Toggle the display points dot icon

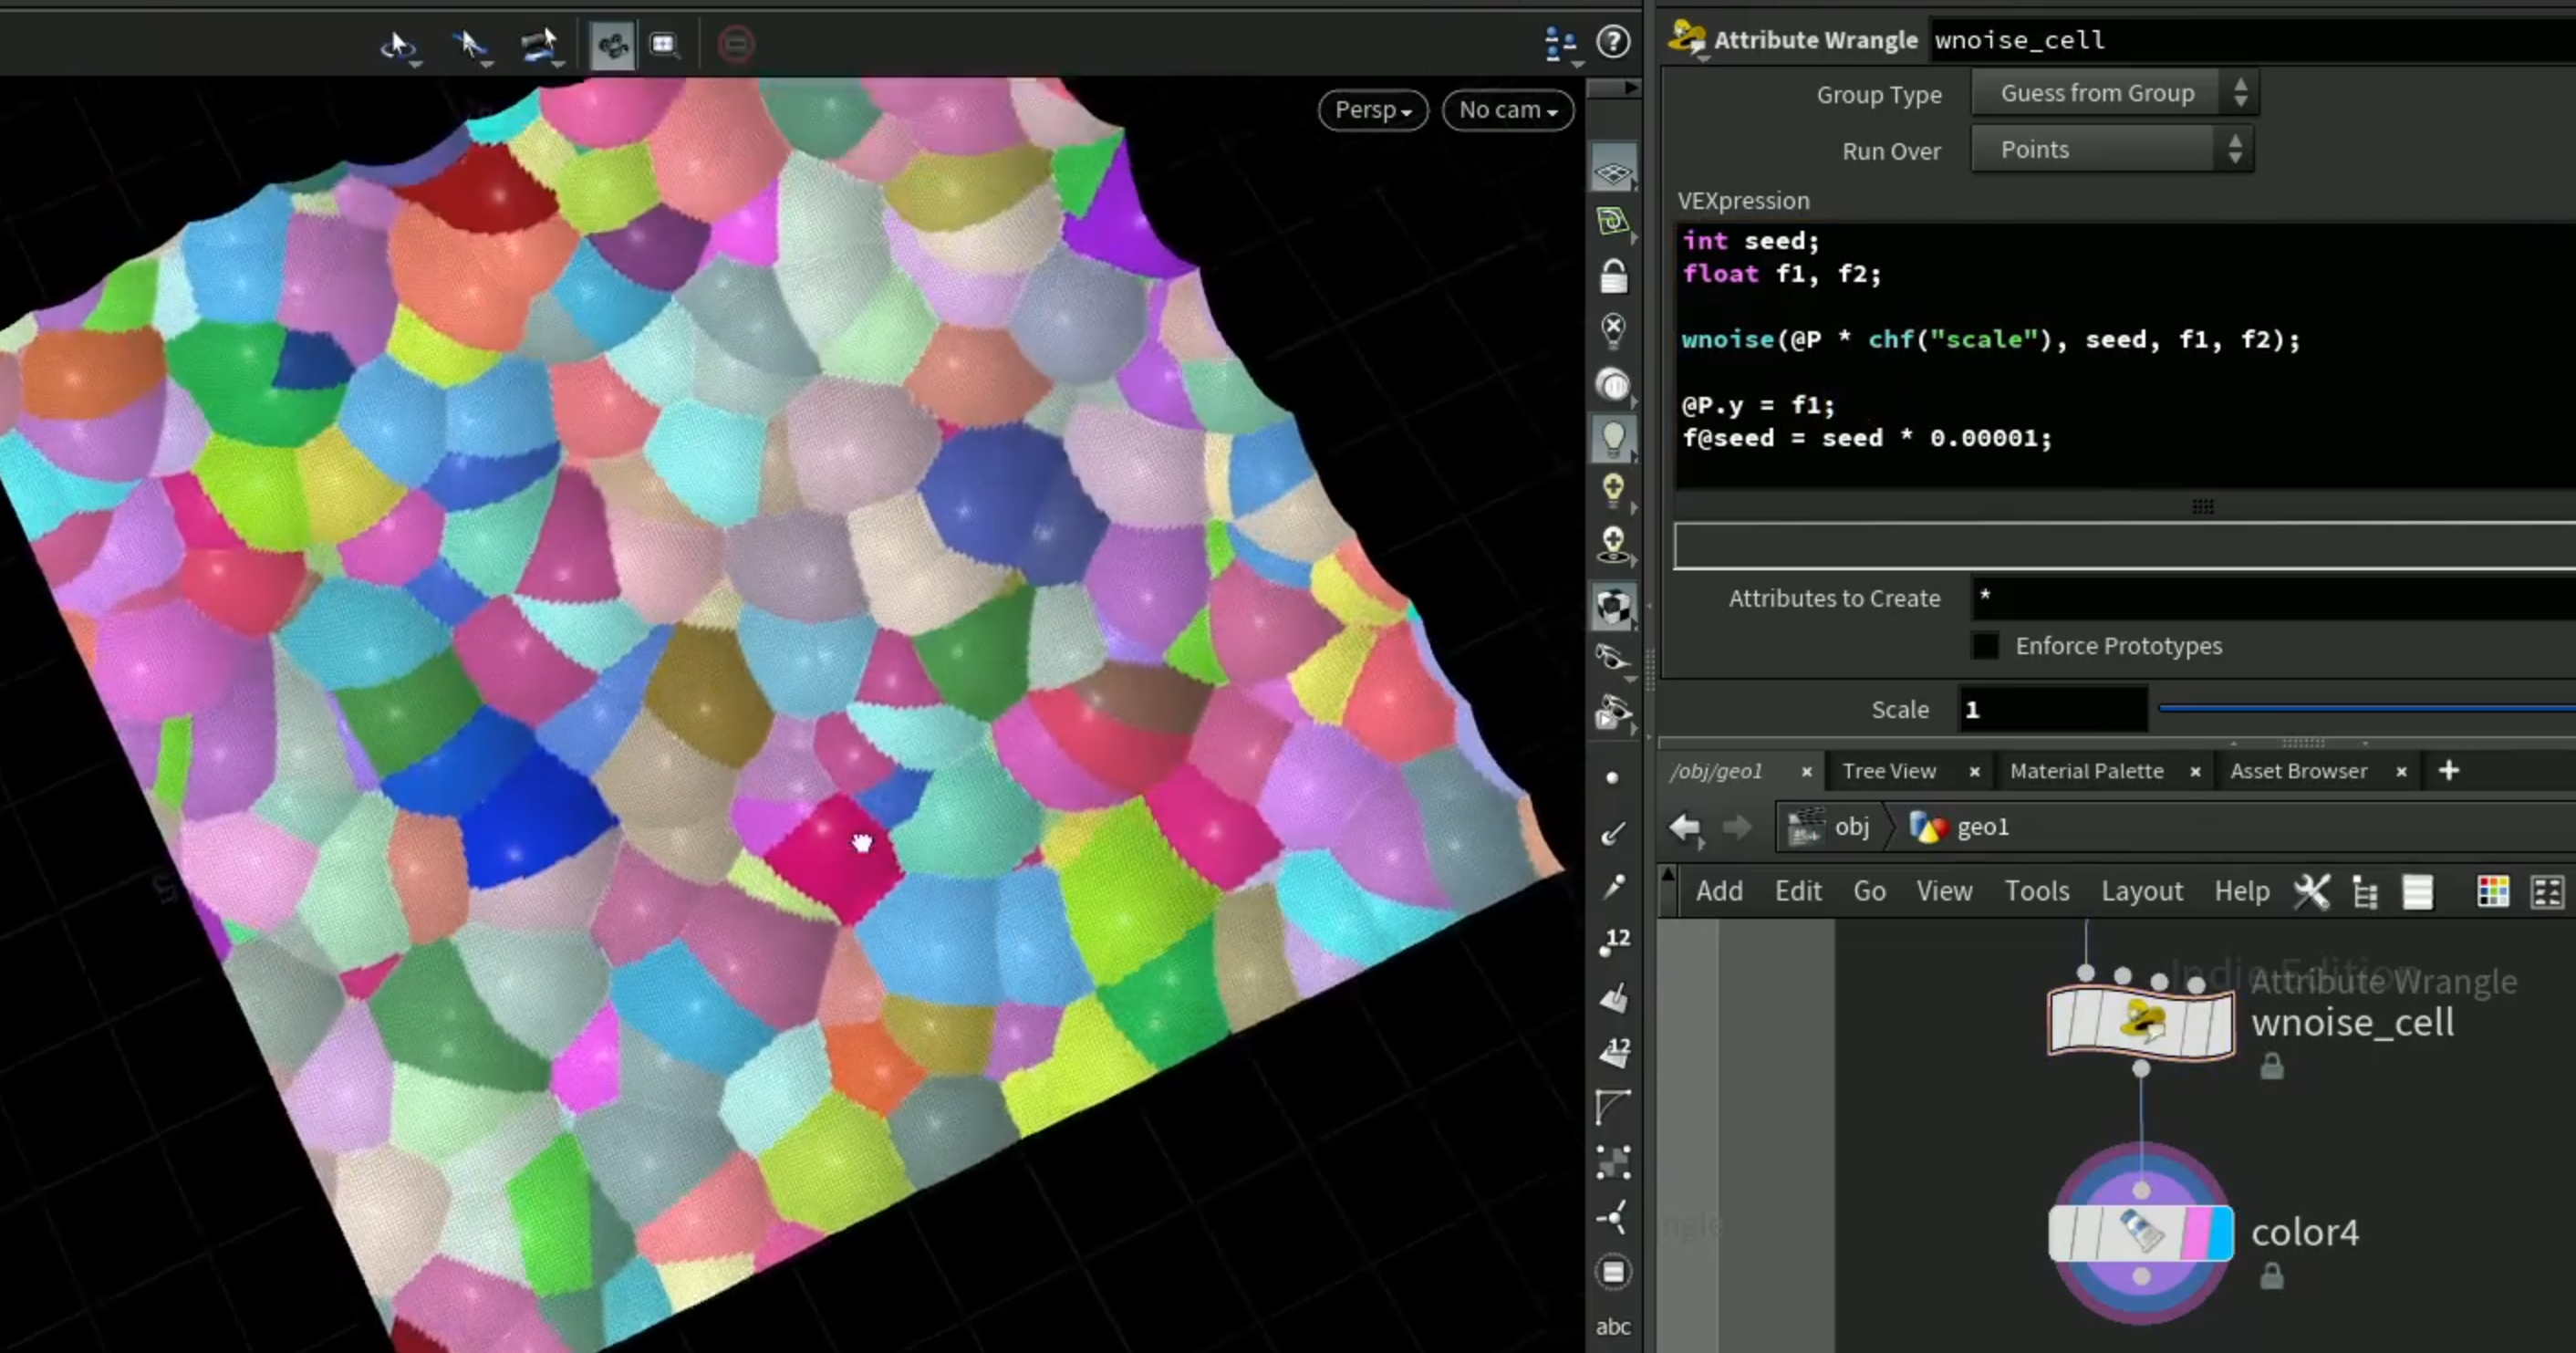tap(1612, 777)
